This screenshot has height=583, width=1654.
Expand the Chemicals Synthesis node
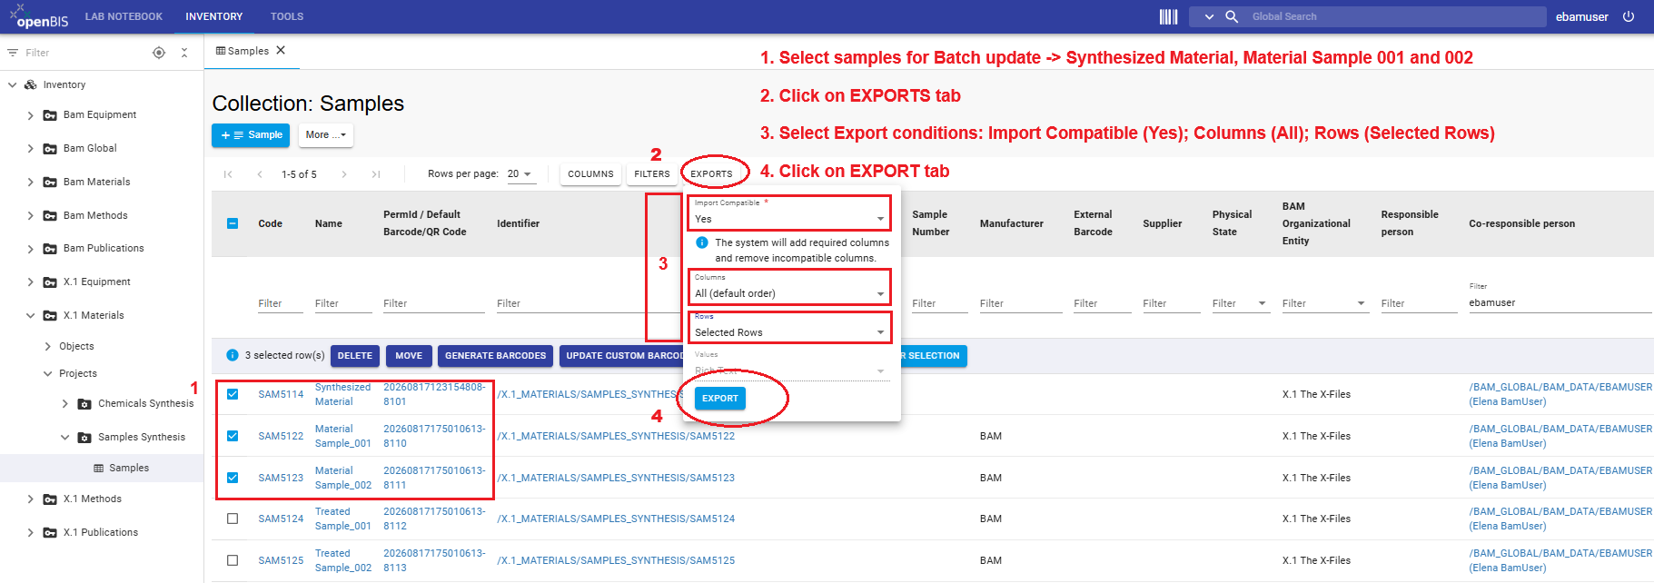(65, 404)
